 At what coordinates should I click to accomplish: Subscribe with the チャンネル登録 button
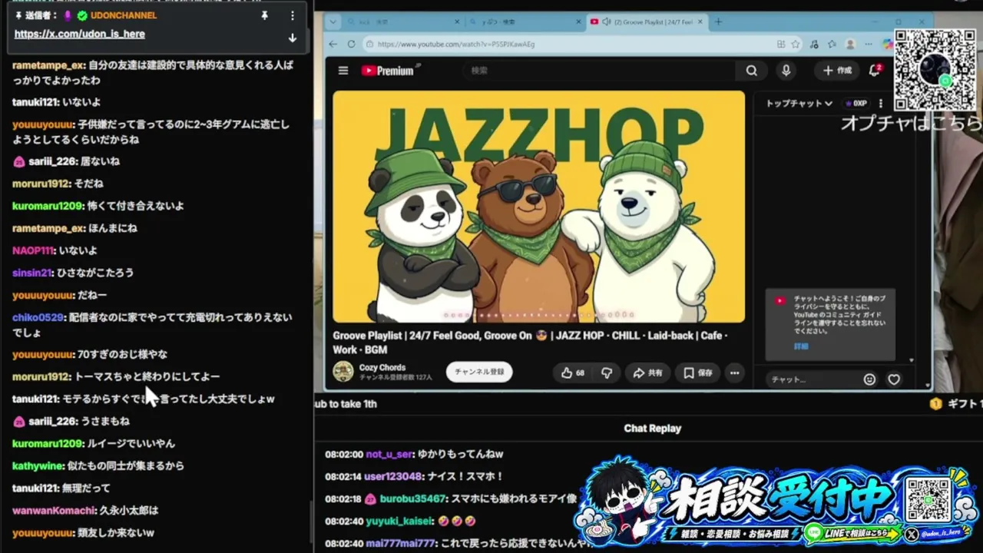pos(479,372)
